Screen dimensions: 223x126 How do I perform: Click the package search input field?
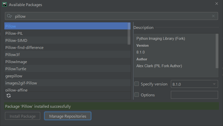pos(112,16)
